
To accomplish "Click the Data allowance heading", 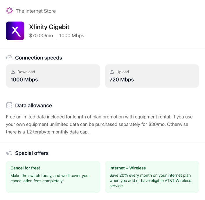I will tap(33, 105).
